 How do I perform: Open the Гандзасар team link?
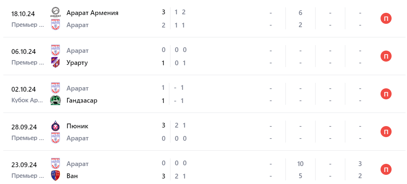82,100
